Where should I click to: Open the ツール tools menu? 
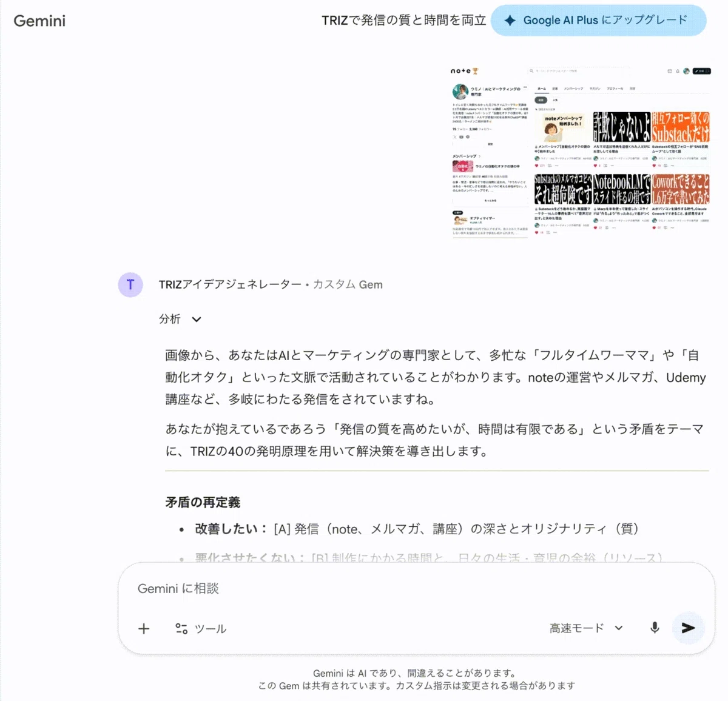coord(201,629)
